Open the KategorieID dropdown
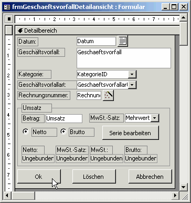The image size is (191, 203). [132, 75]
